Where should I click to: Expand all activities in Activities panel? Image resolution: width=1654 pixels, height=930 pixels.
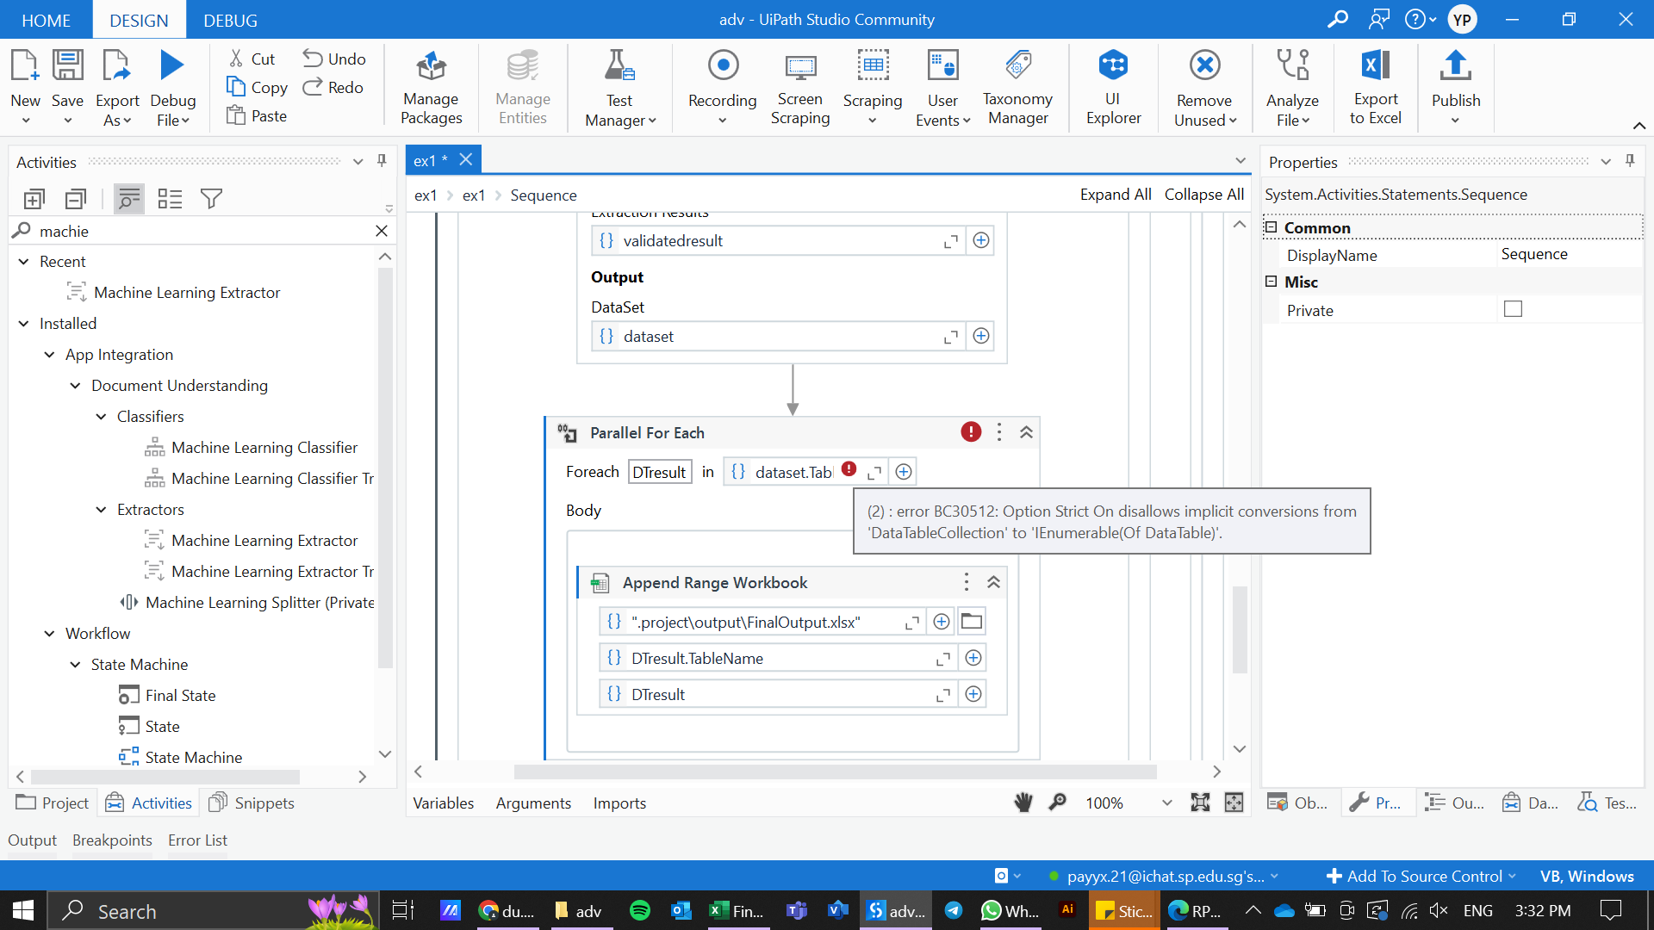click(x=34, y=199)
